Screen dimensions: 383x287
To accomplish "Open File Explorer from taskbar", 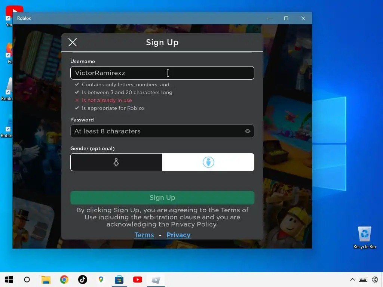I will click(46, 280).
